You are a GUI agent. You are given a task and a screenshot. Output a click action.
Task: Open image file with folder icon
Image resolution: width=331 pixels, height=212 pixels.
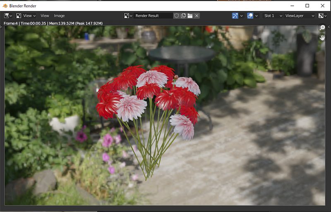(190, 16)
